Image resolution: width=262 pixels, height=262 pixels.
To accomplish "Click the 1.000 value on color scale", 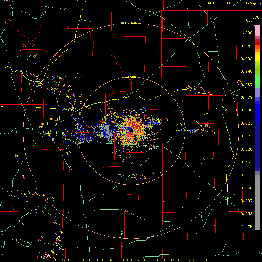I will [247, 33].
